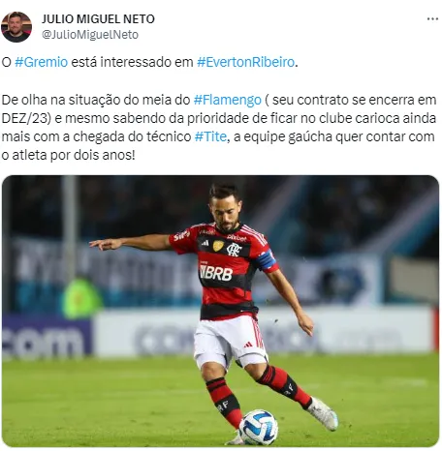Click the Flamengo crest on the shirt

234,250
